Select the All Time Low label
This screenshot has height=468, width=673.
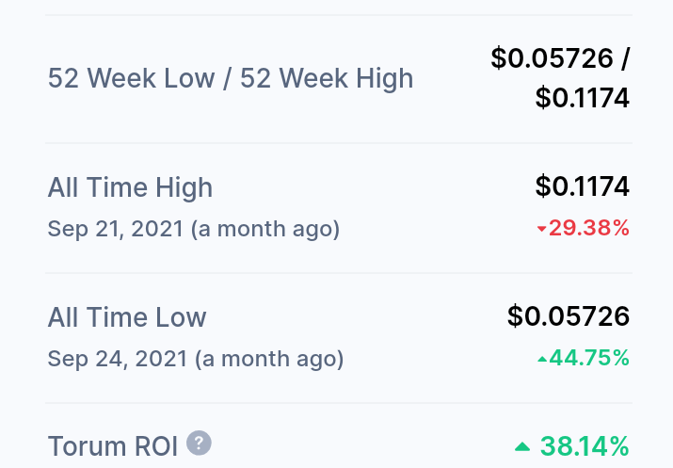coord(127,317)
